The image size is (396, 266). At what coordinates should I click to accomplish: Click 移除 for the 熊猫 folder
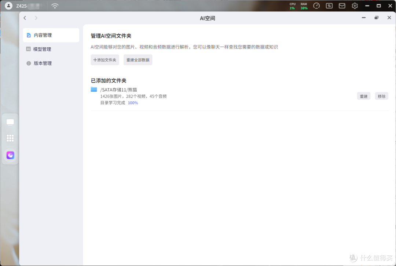click(382, 96)
